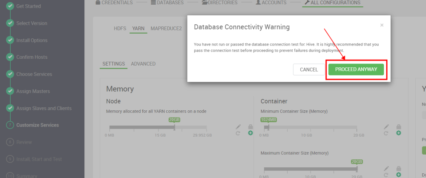Screen dimensions: 426x178
Task: Click the refresh icon for node memory
Action: [238, 133]
